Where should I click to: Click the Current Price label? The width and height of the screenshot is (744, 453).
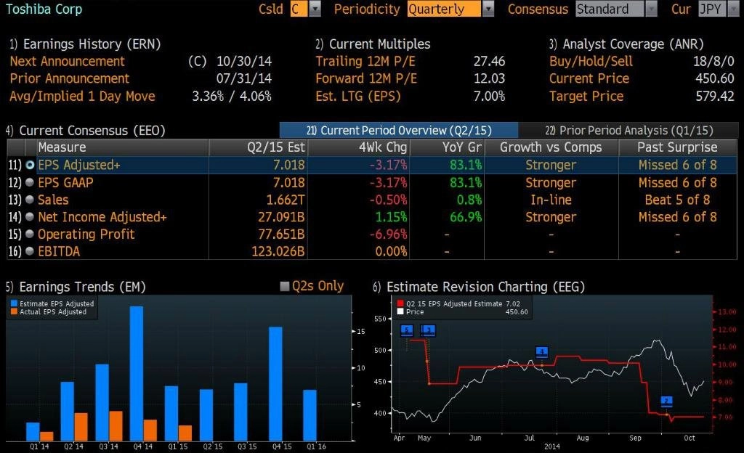(x=589, y=78)
